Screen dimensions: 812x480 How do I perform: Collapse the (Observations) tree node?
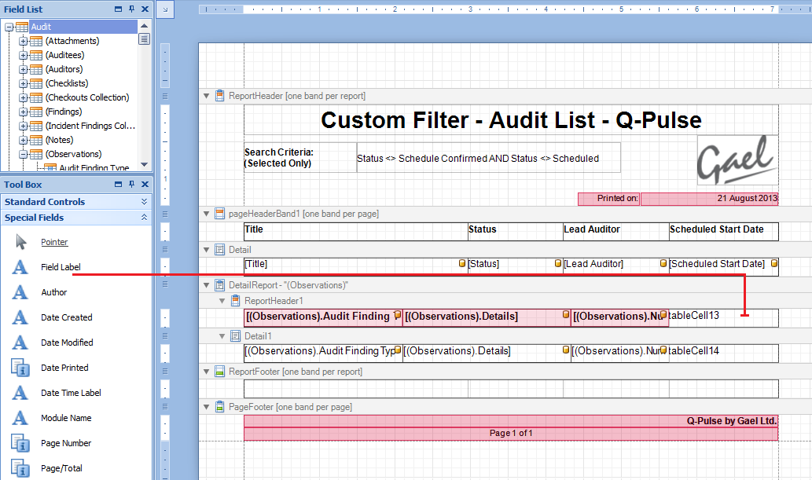[24, 154]
